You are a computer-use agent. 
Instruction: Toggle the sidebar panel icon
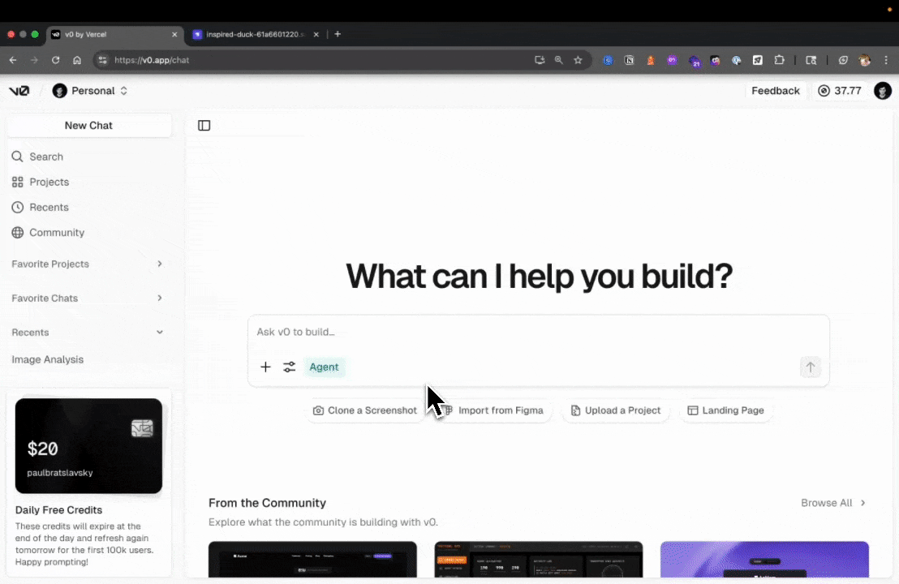(x=204, y=126)
